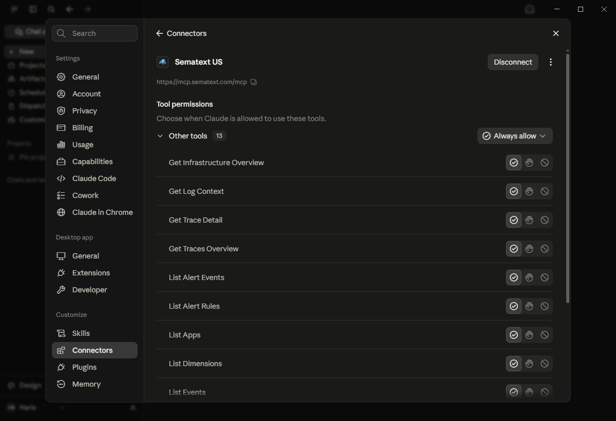Block the List Dimensions tool
Image resolution: width=616 pixels, height=421 pixels.
tap(545, 364)
